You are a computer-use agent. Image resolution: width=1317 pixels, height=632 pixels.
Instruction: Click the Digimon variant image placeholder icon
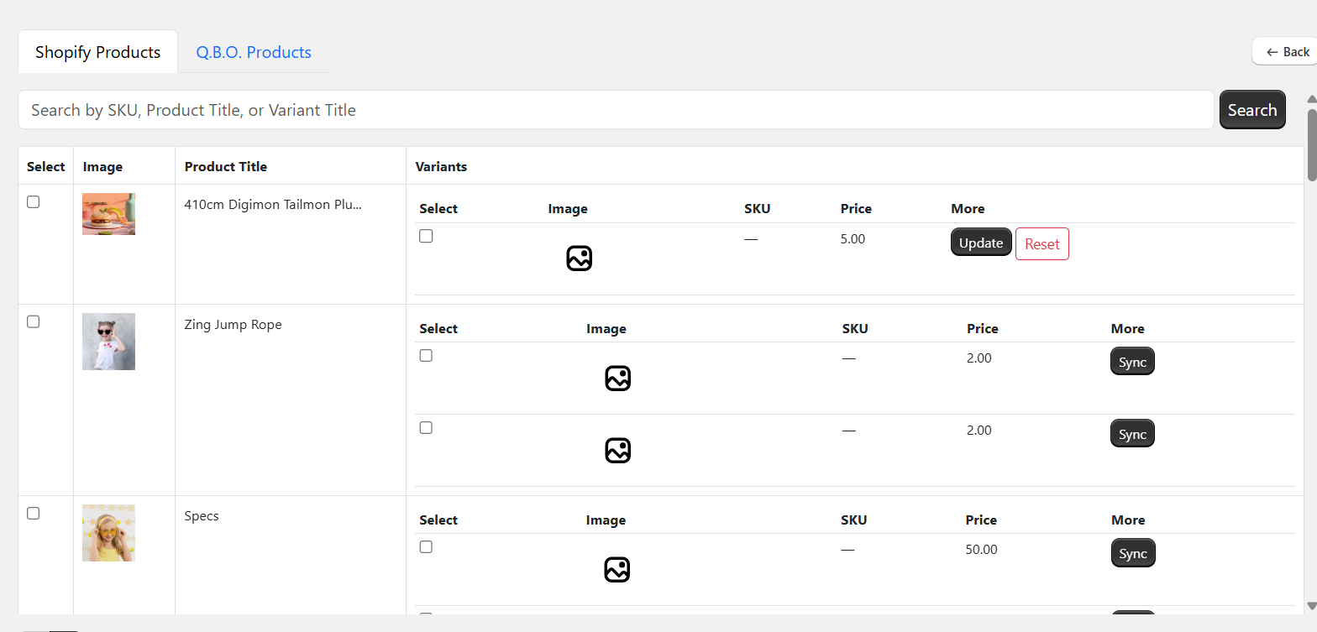579,259
